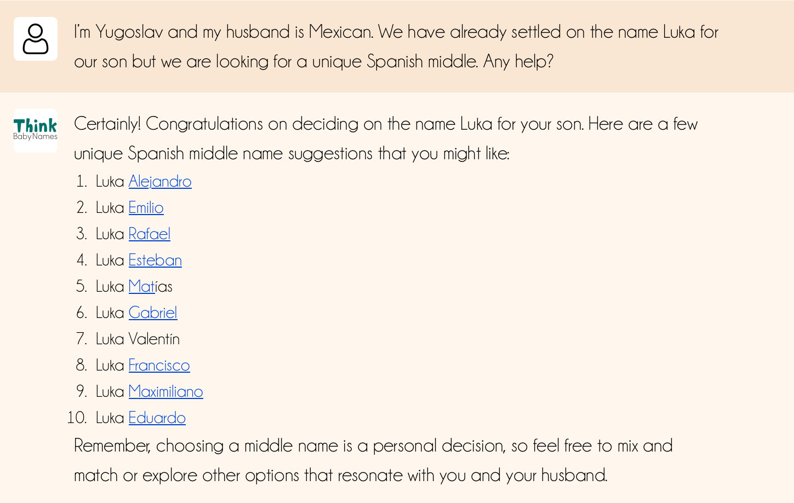Click the "Certainly! Congratulations" intro paragraph
Image resolution: width=794 pixels, height=503 pixels.
385,138
